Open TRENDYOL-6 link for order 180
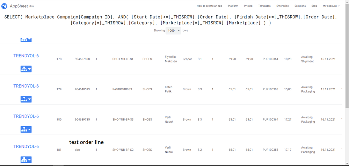Viewport: 349px width, 166px height. click(x=26, y=116)
